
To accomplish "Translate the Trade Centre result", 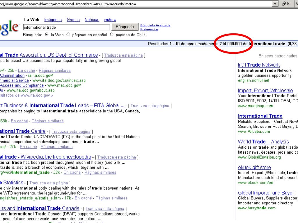I will (71, 132).
